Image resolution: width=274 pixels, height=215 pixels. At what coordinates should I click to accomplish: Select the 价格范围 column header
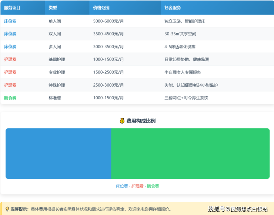point(101,8)
